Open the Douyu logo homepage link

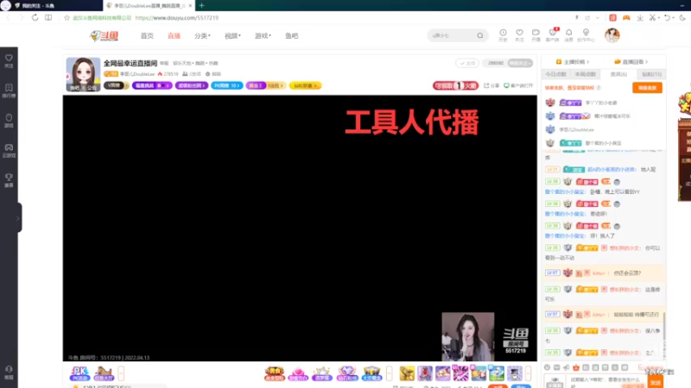(105, 35)
